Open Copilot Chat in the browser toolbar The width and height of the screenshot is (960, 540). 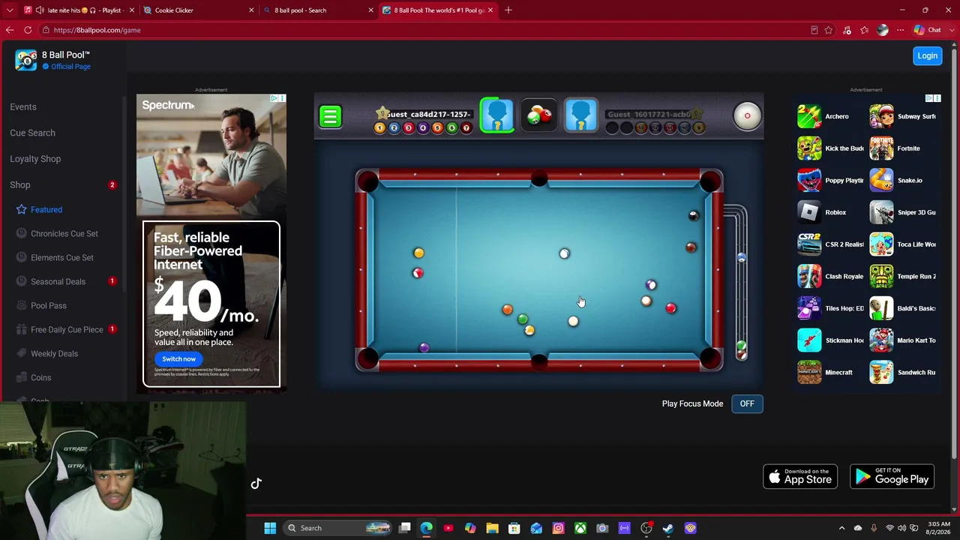click(x=927, y=30)
